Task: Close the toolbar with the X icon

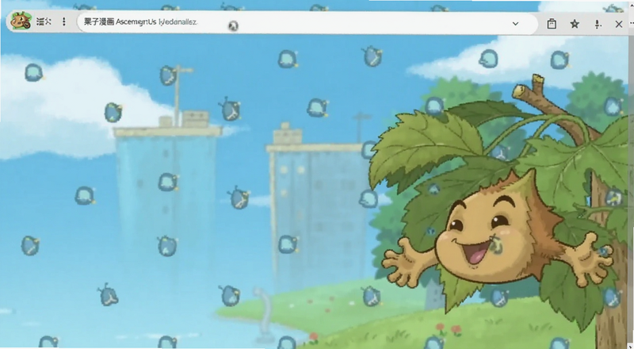Action: (619, 25)
